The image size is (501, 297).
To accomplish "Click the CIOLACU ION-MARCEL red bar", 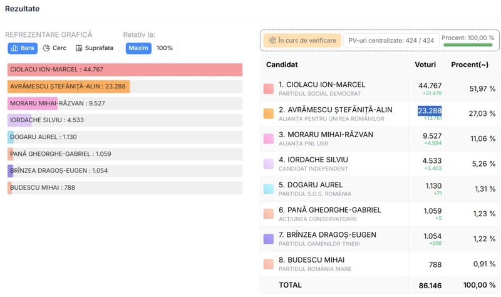I will click(x=125, y=70).
